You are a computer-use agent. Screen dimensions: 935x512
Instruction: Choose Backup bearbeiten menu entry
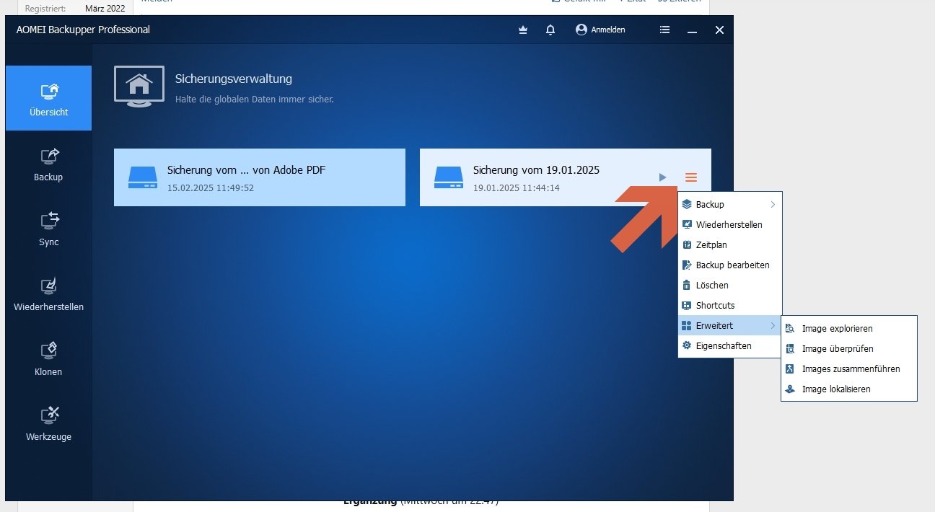tap(730, 265)
